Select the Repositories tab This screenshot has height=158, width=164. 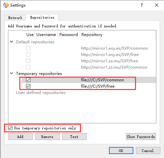(x=42, y=17)
